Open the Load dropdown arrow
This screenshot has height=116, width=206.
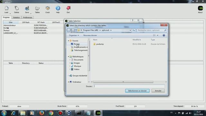10,14
